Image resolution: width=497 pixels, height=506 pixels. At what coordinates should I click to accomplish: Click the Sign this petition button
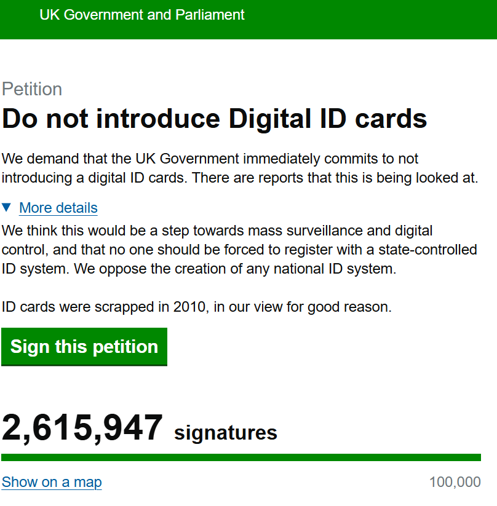(x=84, y=347)
